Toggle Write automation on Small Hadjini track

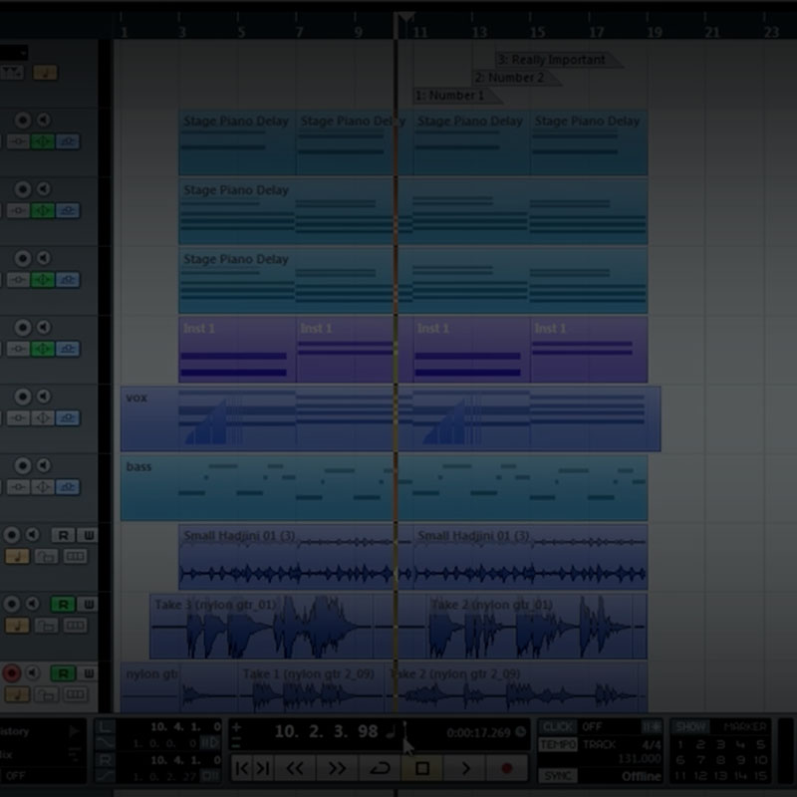click(88, 535)
